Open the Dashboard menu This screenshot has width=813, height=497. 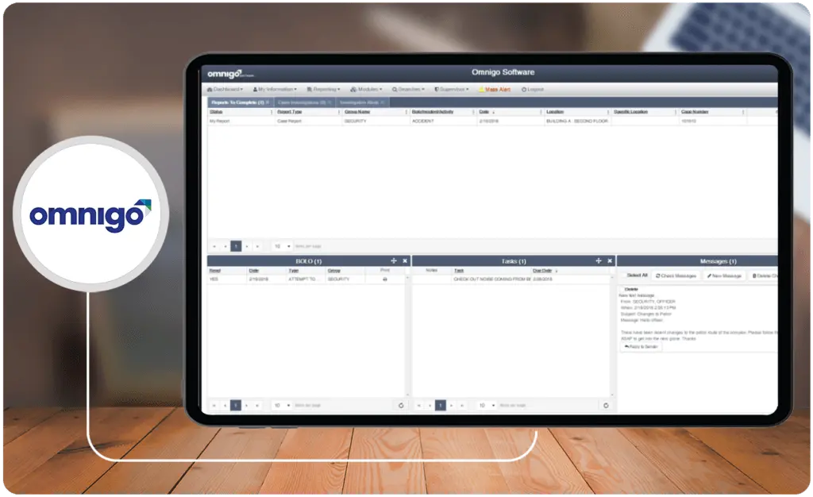[x=225, y=89]
